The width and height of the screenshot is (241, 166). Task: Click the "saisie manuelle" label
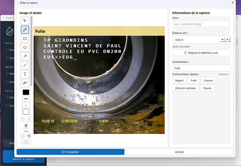click(x=181, y=46)
